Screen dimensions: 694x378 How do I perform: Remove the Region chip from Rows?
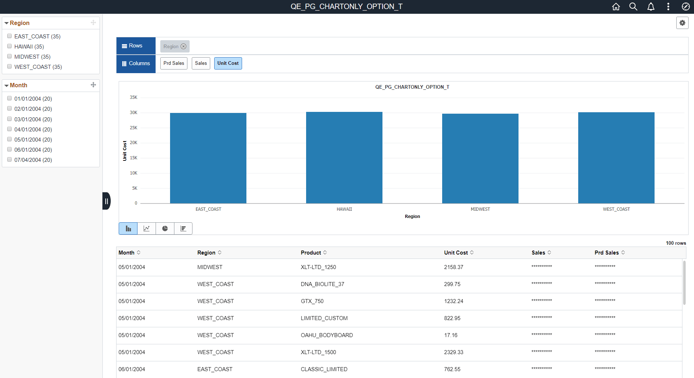[183, 46]
